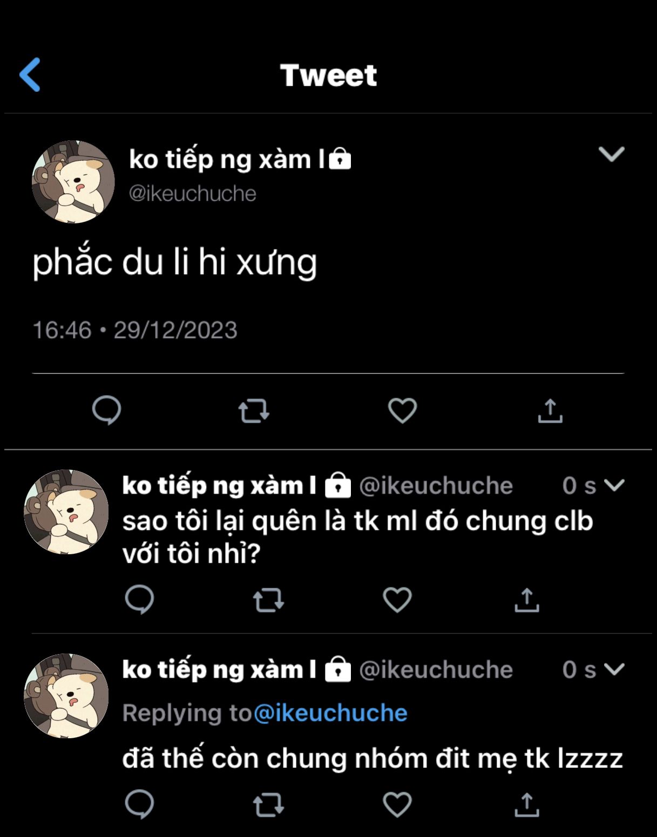The width and height of the screenshot is (657, 837).
Task: Retweet the 'đã thế còn chung nhóm' tweet
Action: point(268,805)
